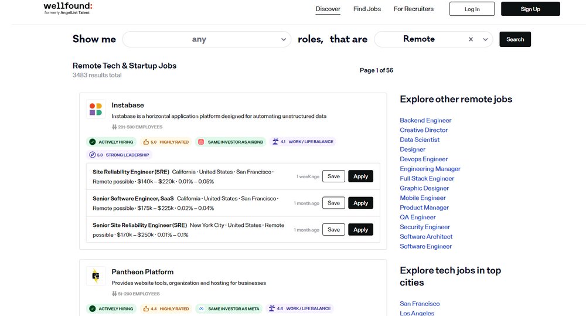Open the Instabase company logo
586x316 pixels.
point(96,109)
